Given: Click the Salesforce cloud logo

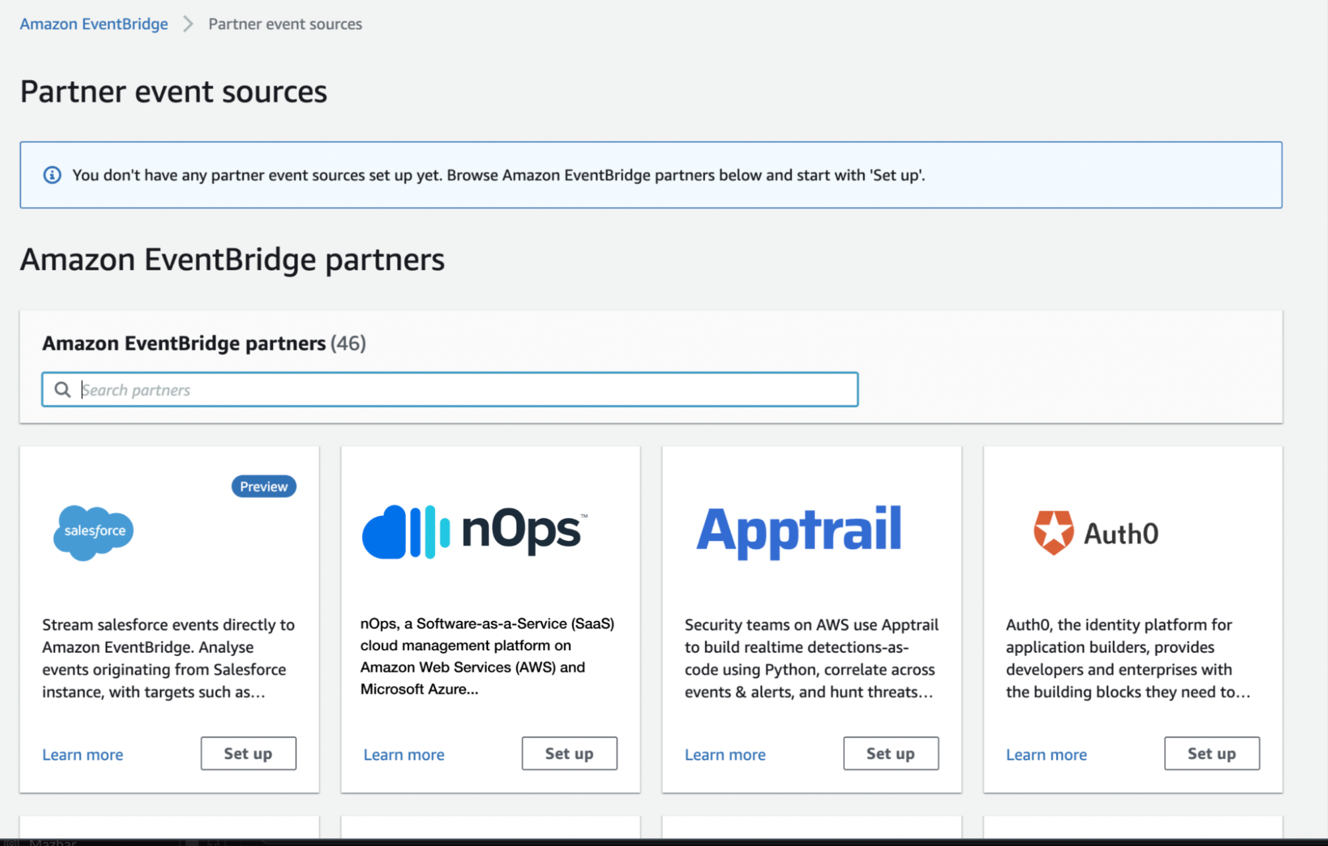Looking at the screenshot, I should tap(93, 532).
